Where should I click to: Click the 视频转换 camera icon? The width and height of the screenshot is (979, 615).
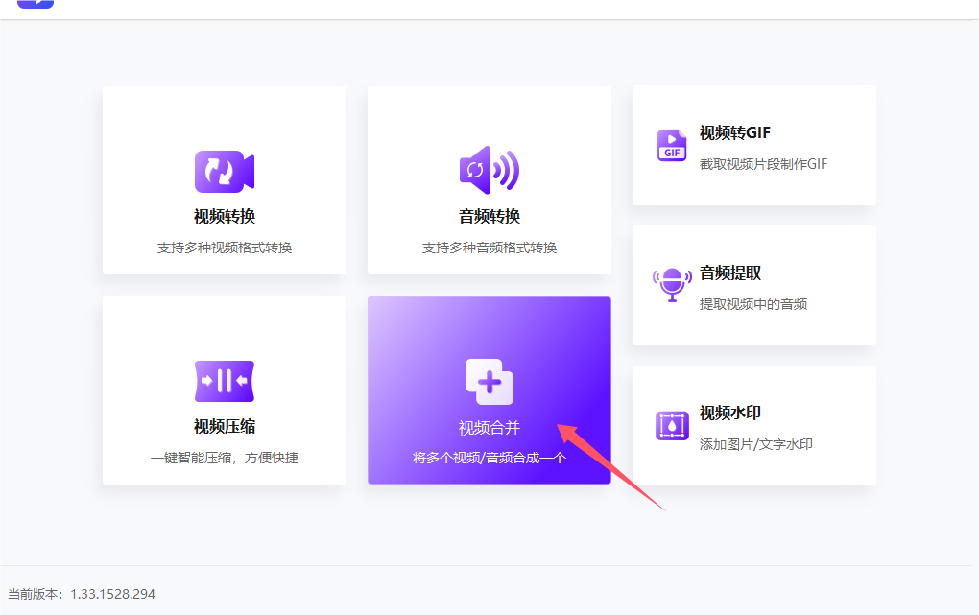click(225, 171)
